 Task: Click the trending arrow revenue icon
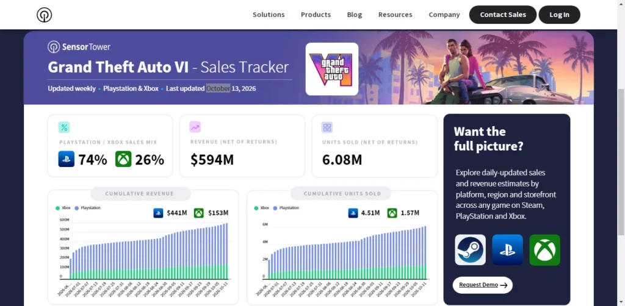click(x=195, y=127)
